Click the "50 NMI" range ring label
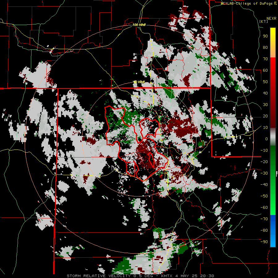 (139, 82)
